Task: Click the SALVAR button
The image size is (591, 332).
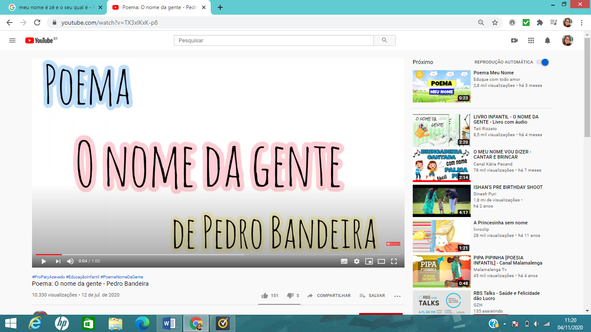Action: [x=372, y=296]
